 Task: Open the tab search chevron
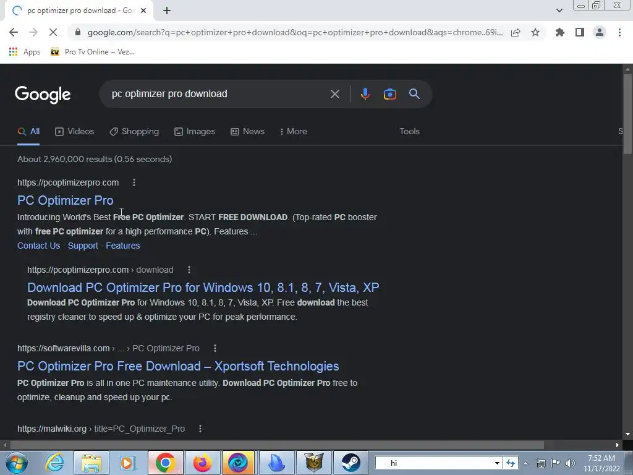pyautogui.click(x=559, y=11)
